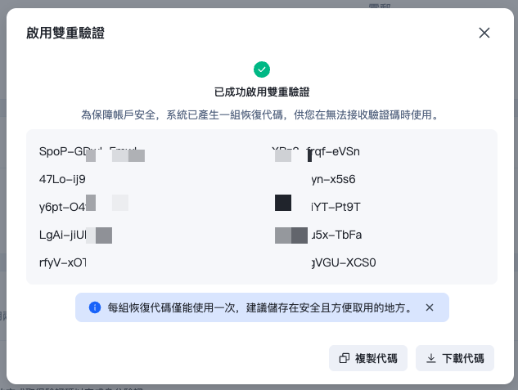Screen dimensions: 518x390
Task: Select recovery code ending in eVSn
Action: click(x=316, y=152)
